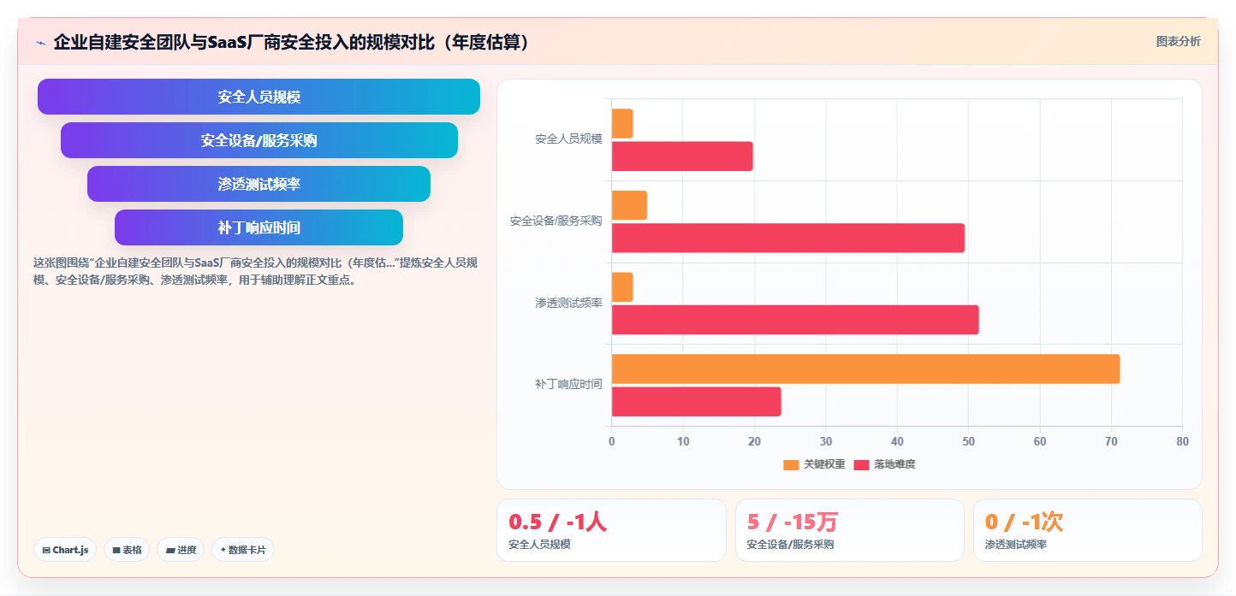Click red 落地难度 bar for 安全人员规模
Screen dimensions: 1236x596
click(x=682, y=156)
